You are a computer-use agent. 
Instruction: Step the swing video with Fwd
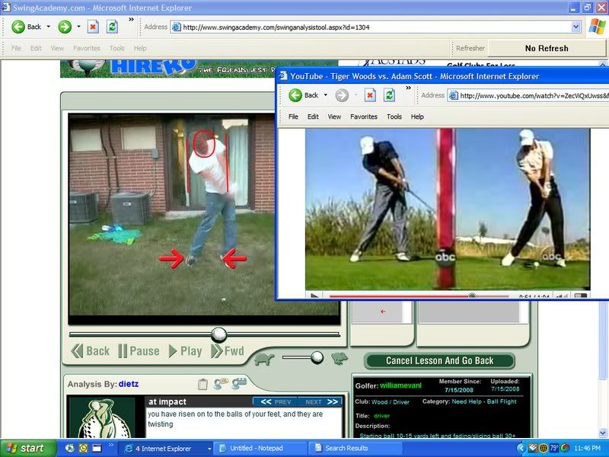click(x=228, y=351)
